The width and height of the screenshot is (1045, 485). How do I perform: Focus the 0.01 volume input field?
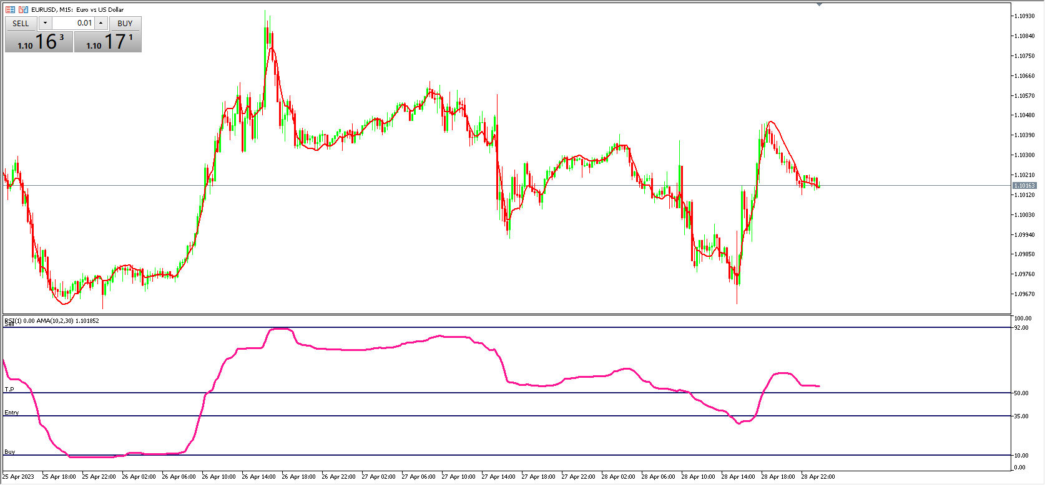[x=73, y=23]
